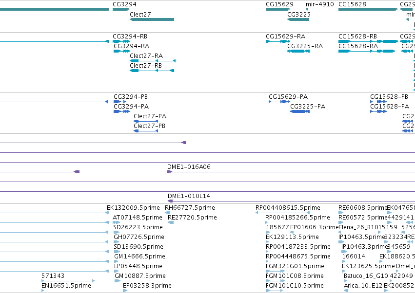This screenshot has height=293, width=415.
Task: Select EST SD13690.5prime
Action: tap(138, 247)
